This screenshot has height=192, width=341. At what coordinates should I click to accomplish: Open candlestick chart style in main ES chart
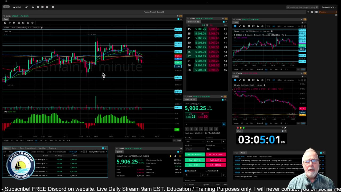pyautogui.click(x=14, y=23)
